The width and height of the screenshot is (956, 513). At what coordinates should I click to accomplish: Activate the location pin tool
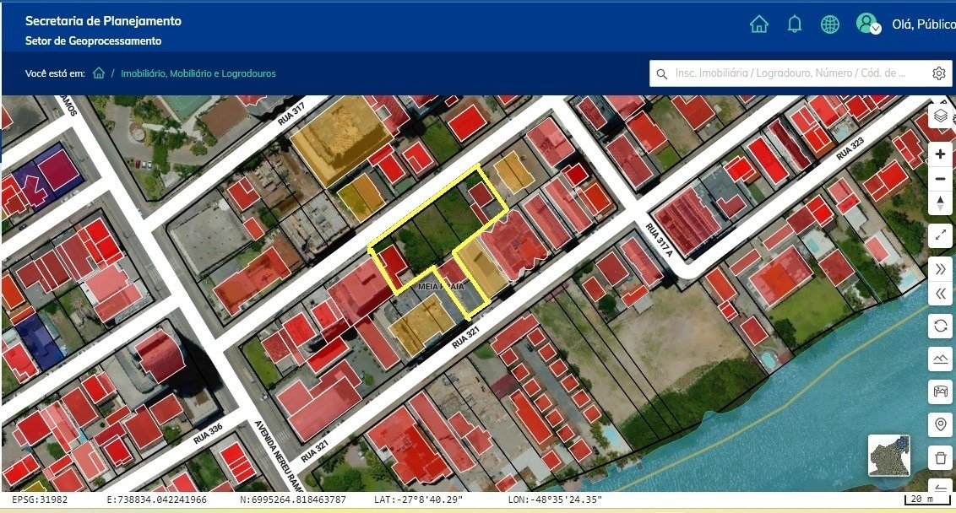(x=940, y=424)
